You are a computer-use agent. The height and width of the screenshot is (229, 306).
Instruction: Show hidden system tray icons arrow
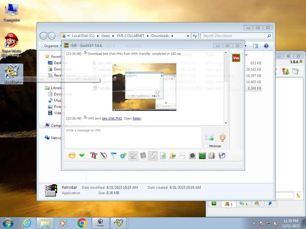click(x=254, y=223)
